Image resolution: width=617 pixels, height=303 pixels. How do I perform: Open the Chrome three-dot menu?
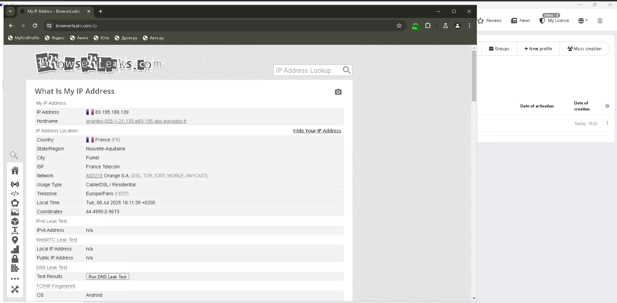click(x=469, y=26)
